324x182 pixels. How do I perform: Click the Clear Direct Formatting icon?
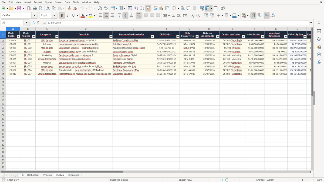[x=75, y=8]
